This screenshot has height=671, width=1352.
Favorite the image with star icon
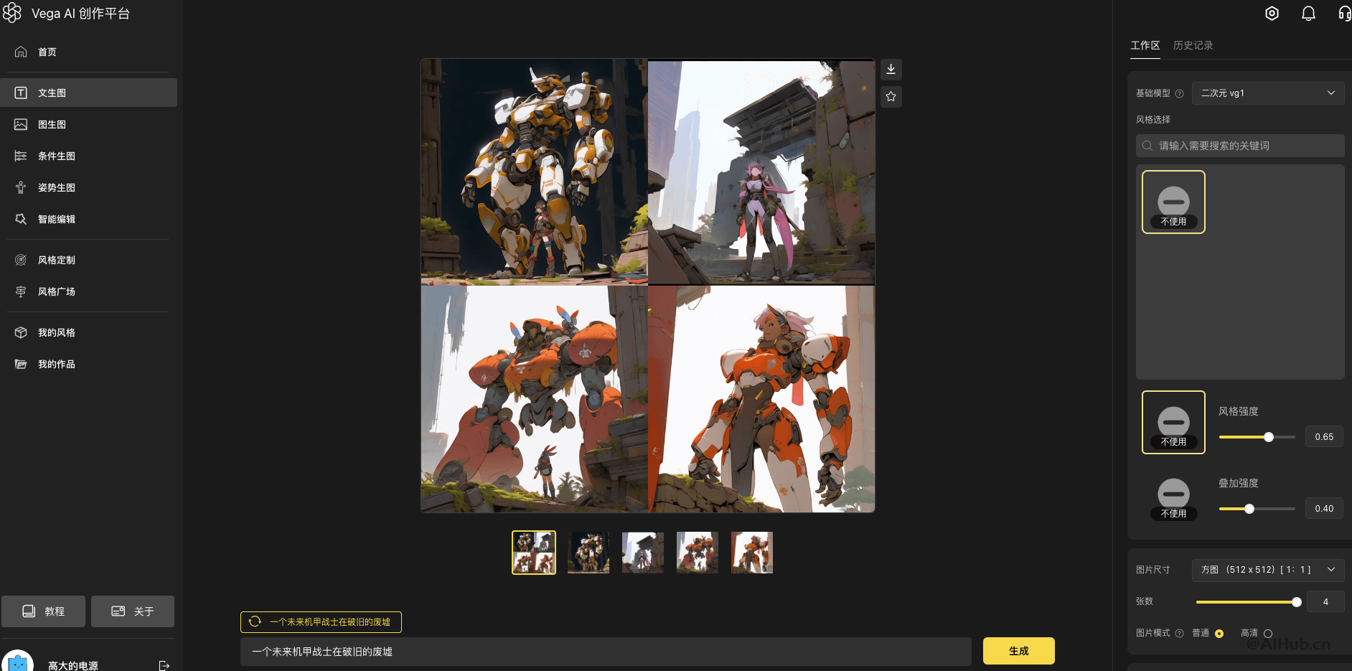tap(891, 96)
